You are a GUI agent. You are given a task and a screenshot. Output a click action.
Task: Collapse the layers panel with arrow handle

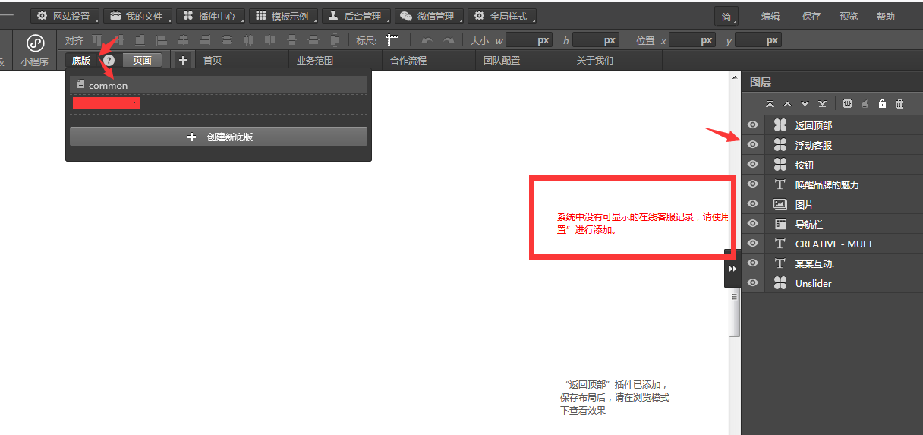[x=732, y=269]
